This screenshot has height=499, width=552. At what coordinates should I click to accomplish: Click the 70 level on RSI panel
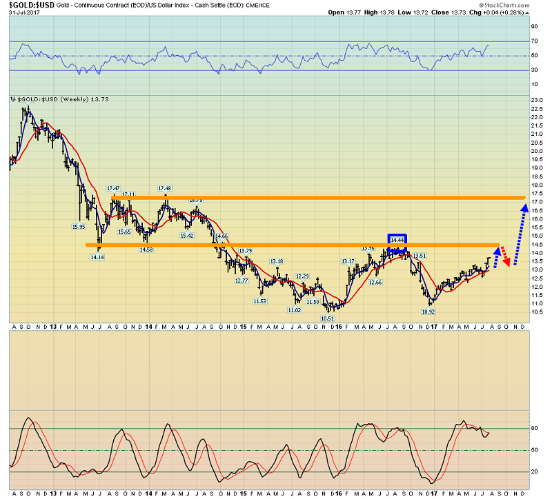pos(534,41)
